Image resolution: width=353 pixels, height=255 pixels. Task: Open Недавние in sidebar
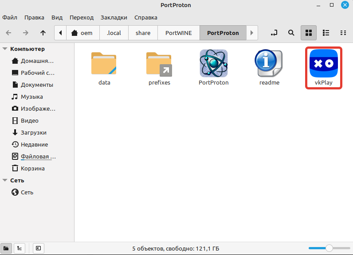(30, 144)
